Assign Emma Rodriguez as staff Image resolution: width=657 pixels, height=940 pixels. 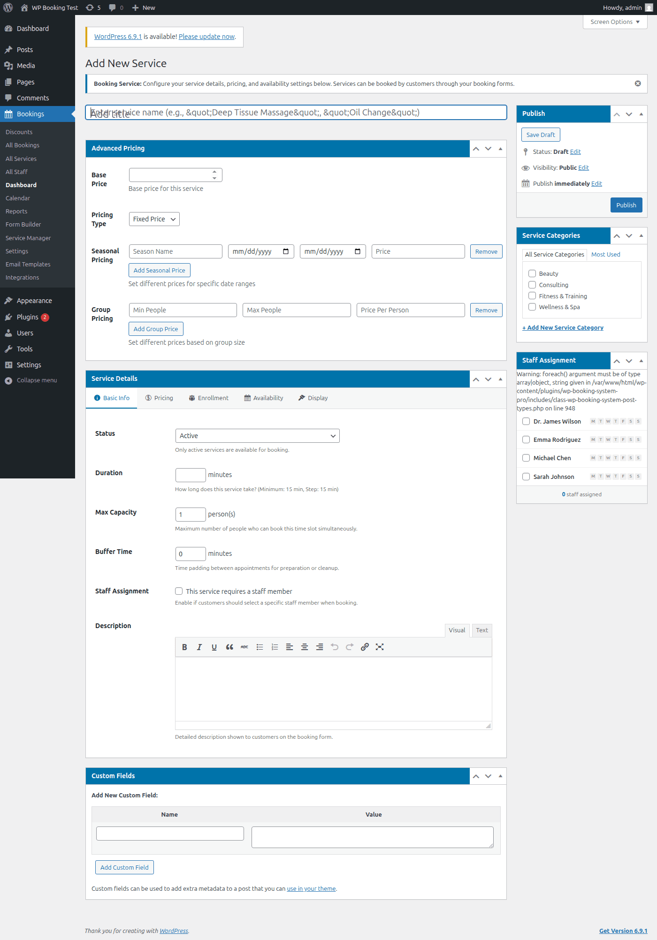coord(526,440)
